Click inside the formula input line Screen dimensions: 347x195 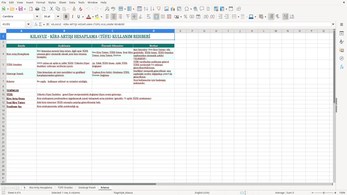(x=190, y=25)
